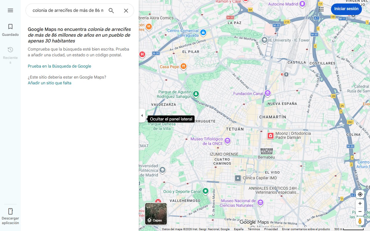The image size is (370, 231).
Task: Click the Iniciar sesión button
Action: click(346, 9)
